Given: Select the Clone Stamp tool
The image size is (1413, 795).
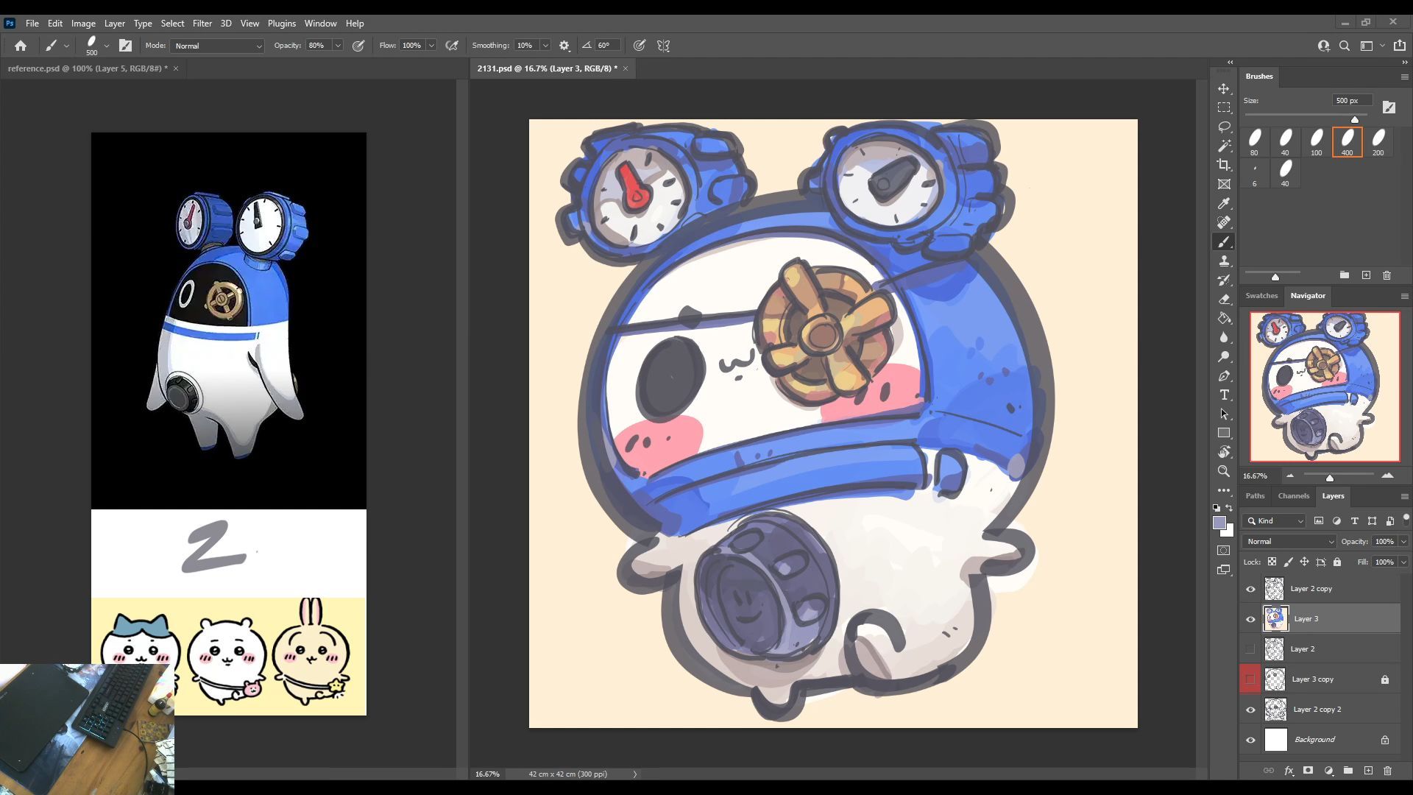Looking at the screenshot, I should pos(1224,261).
